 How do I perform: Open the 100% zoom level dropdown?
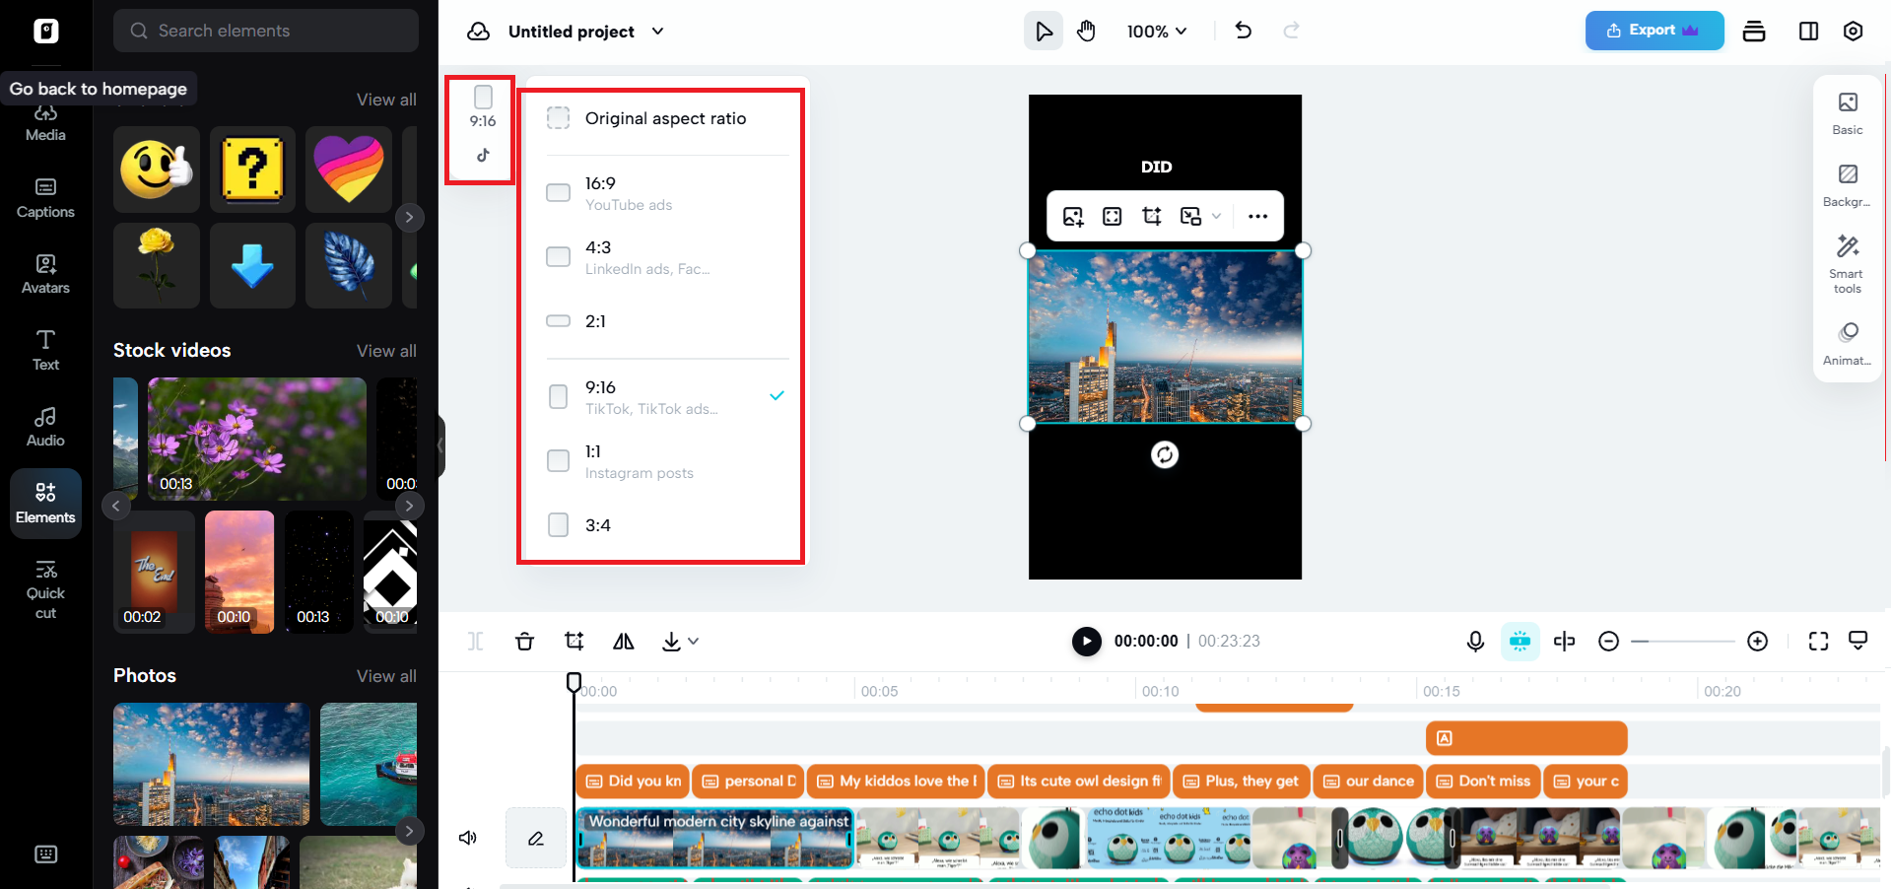pyautogui.click(x=1157, y=32)
